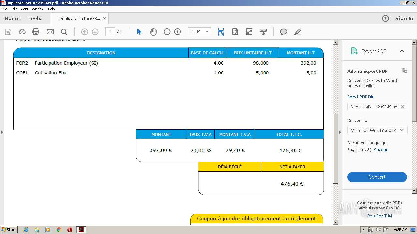417x234 pixels.
Task: Click Acrobat Reader taskbar button
Action: click(81, 230)
